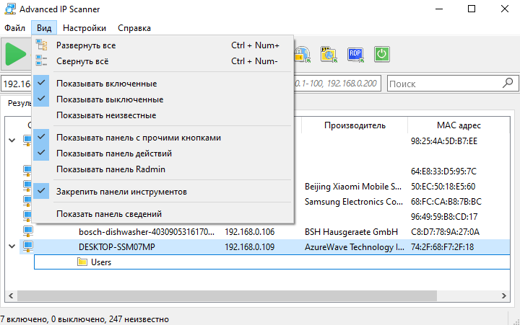Open the Файл menu
Image resolution: width=520 pixels, height=325 pixels.
pos(14,28)
